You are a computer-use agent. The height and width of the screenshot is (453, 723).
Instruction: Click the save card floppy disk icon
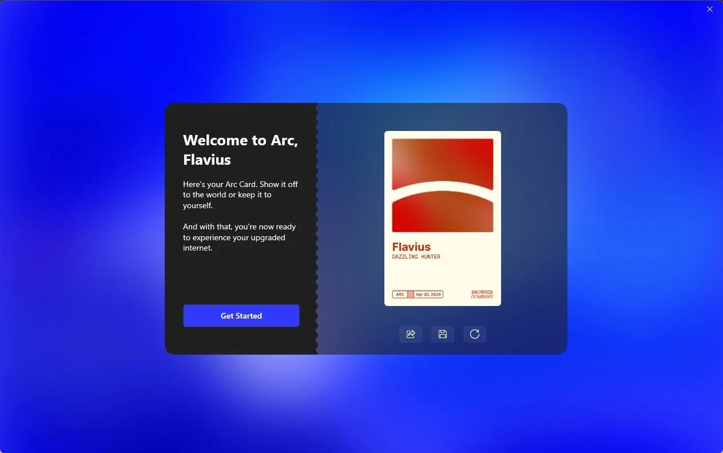443,334
